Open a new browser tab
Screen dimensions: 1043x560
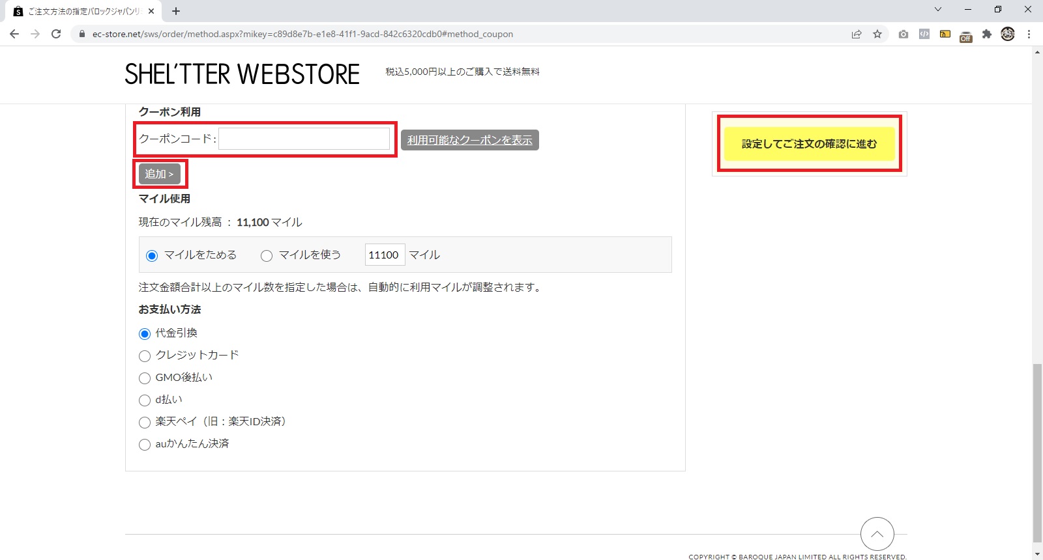(176, 11)
